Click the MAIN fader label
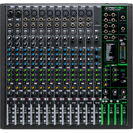The height and width of the screenshot is (133, 133). [x=124, y=103]
